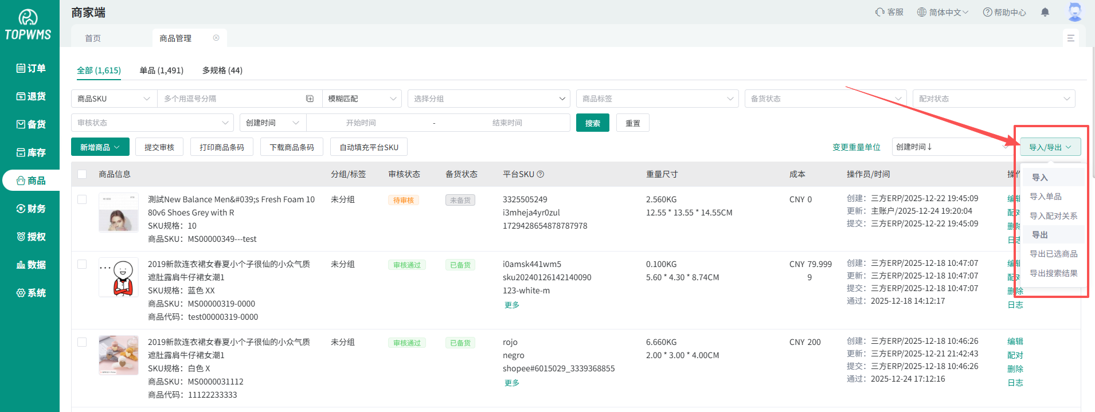Switch to the 多规格 (44) tab
Viewport: 1095px width, 412px height.
pos(222,70)
